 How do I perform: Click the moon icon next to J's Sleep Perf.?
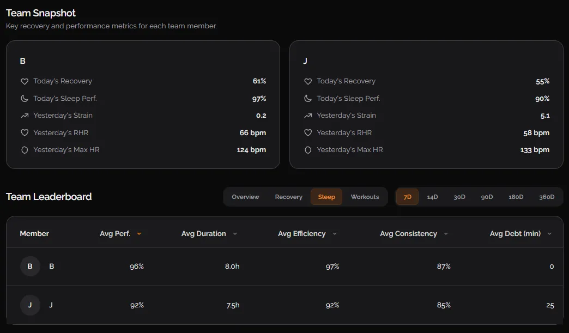tap(308, 98)
